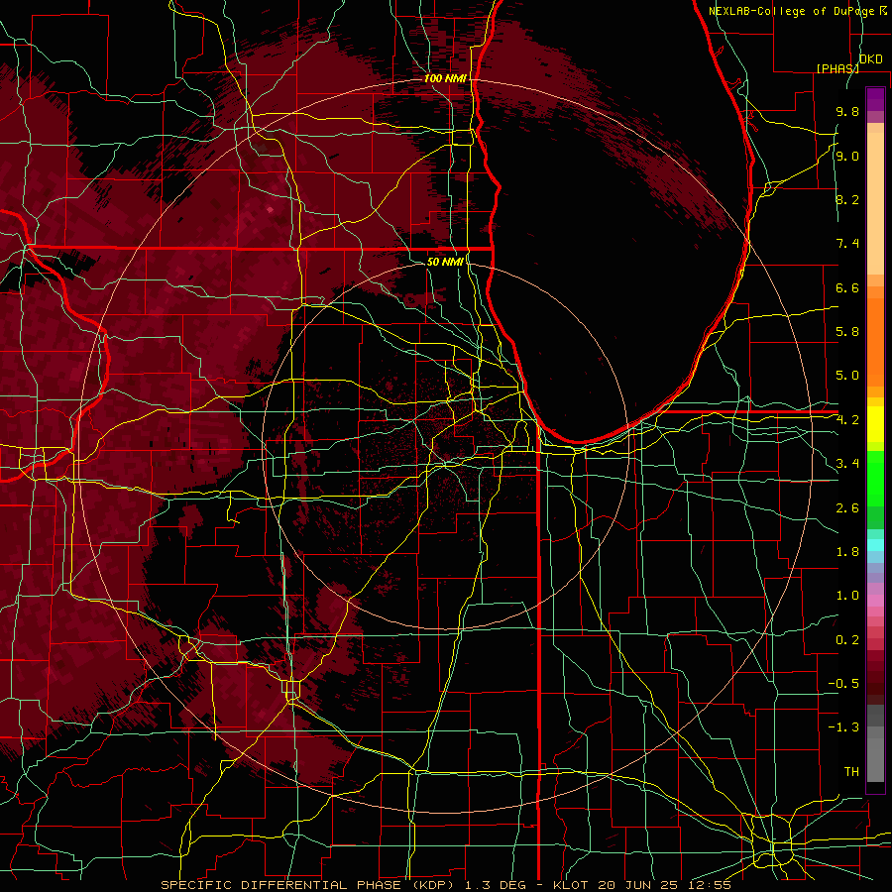Screen dimensions: 892x892
Task: Click the -1.3 scale value
Action: click(x=843, y=727)
